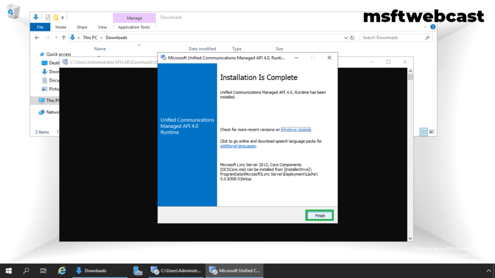Open Explorer help icon
This screenshot has width=495, height=278.
click(x=433, y=27)
